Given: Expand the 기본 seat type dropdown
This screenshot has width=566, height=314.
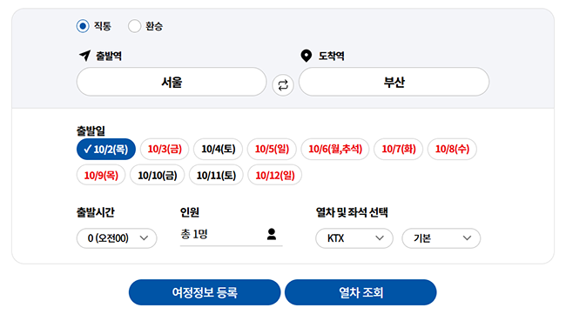Looking at the screenshot, I should coord(441,238).
